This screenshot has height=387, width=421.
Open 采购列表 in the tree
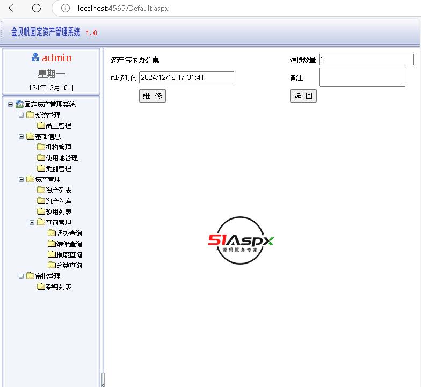pos(58,287)
